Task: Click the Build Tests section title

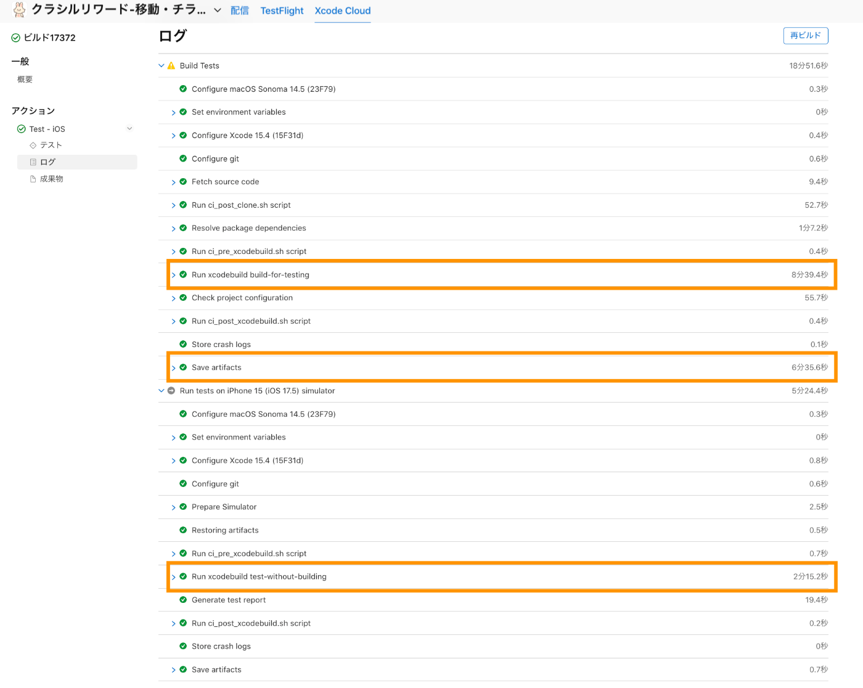Action: 200,66
